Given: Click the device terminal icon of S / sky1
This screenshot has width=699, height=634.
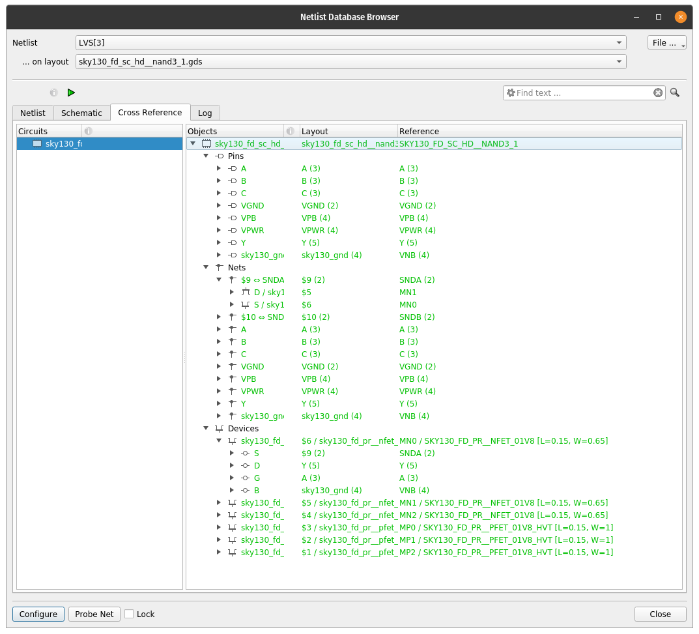Looking at the screenshot, I should (245, 304).
